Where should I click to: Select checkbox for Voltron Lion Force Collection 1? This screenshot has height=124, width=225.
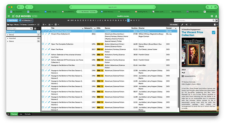tap(43, 60)
